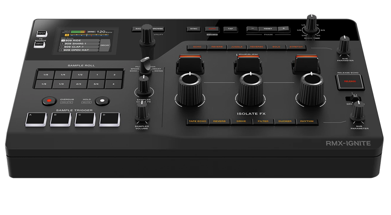The height and width of the screenshot is (215, 391).
Task: Click the right Isolate FX knob
Action: pos(311,89)
